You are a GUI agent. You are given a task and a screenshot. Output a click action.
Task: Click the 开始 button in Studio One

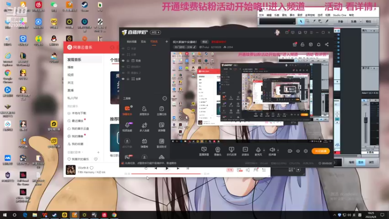click(x=340, y=21)
